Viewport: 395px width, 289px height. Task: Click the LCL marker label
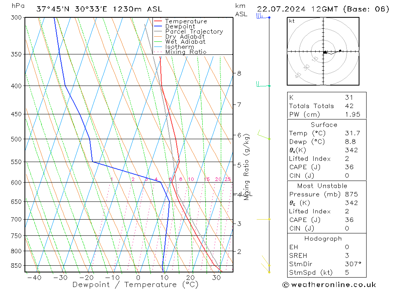(x=246, y=194)
